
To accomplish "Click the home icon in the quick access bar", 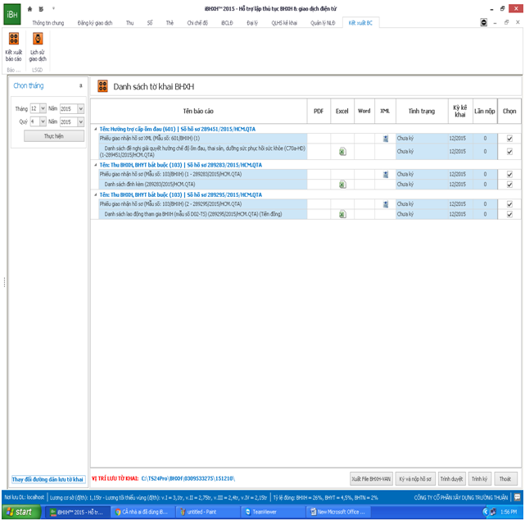I will (30, 7).
